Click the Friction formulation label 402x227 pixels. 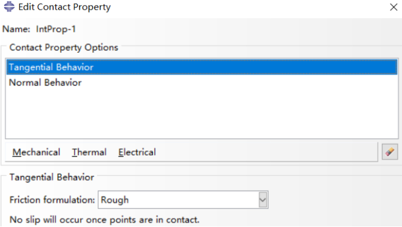click(x=52, y=200)
